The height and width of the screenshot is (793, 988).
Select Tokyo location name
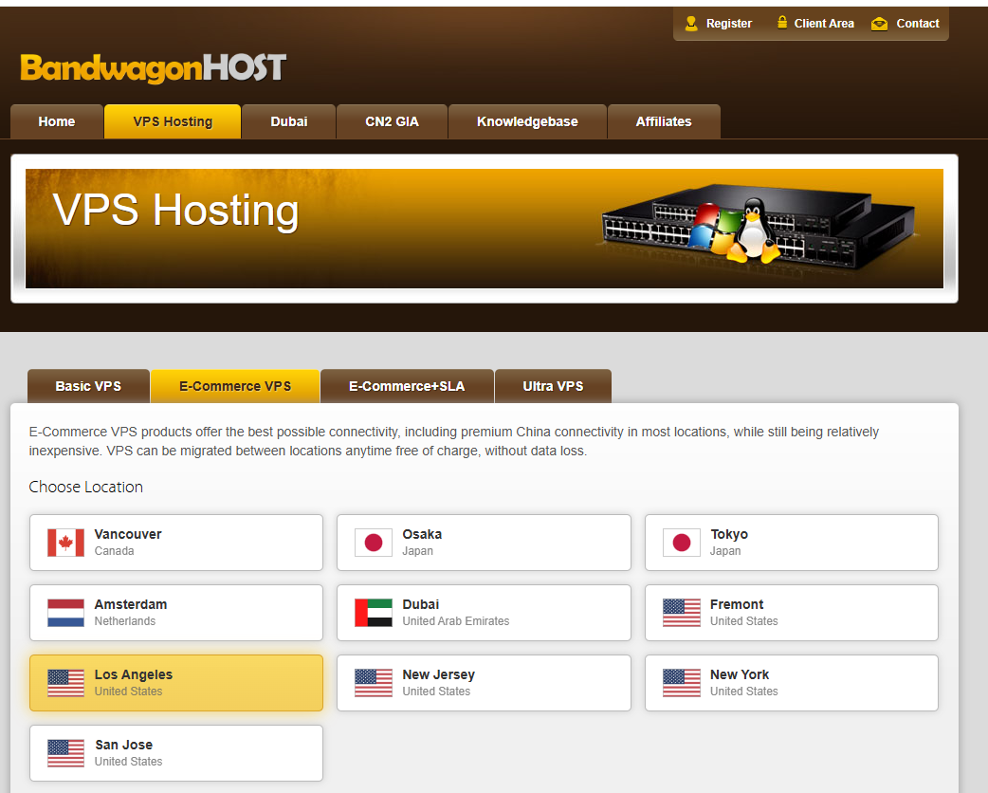point(729,534)
